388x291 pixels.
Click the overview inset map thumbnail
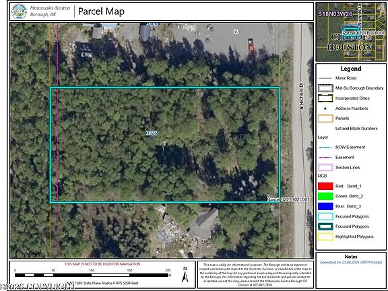[x=351, y=32]
